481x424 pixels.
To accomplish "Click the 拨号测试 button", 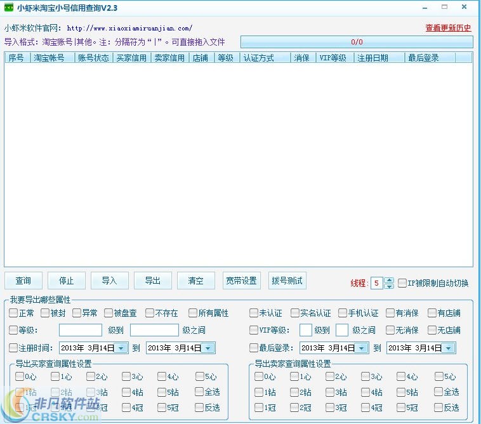I will [x=287, y=281].
